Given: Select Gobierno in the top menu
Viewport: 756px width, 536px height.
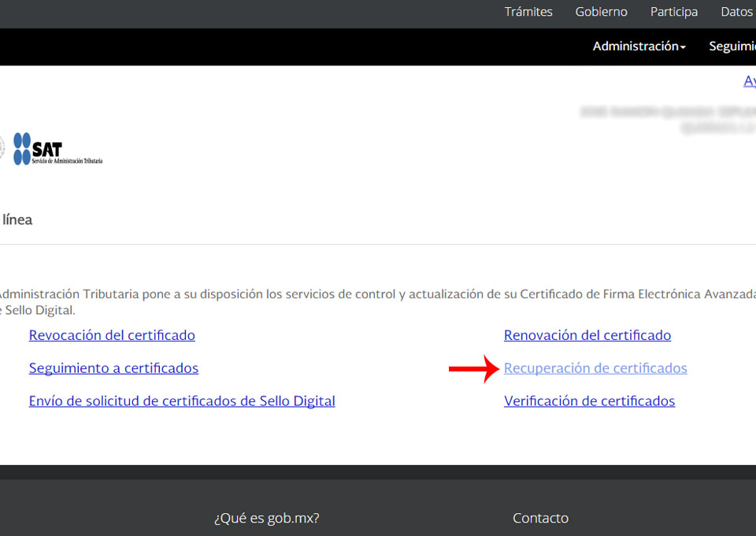Looking at the screenshot, I should pos(601,12).
